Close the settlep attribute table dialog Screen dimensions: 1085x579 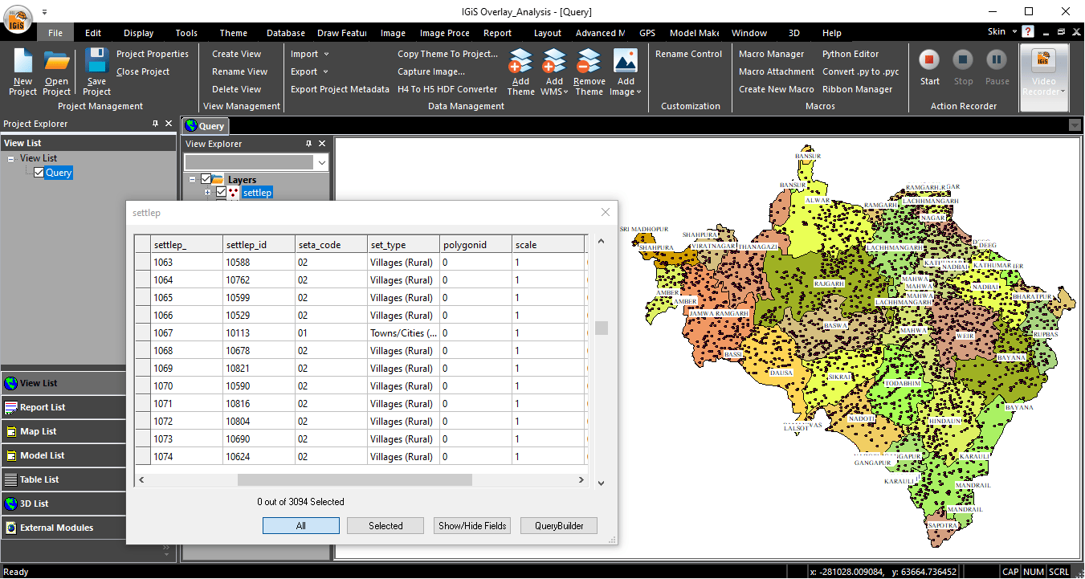pos(606,212)
